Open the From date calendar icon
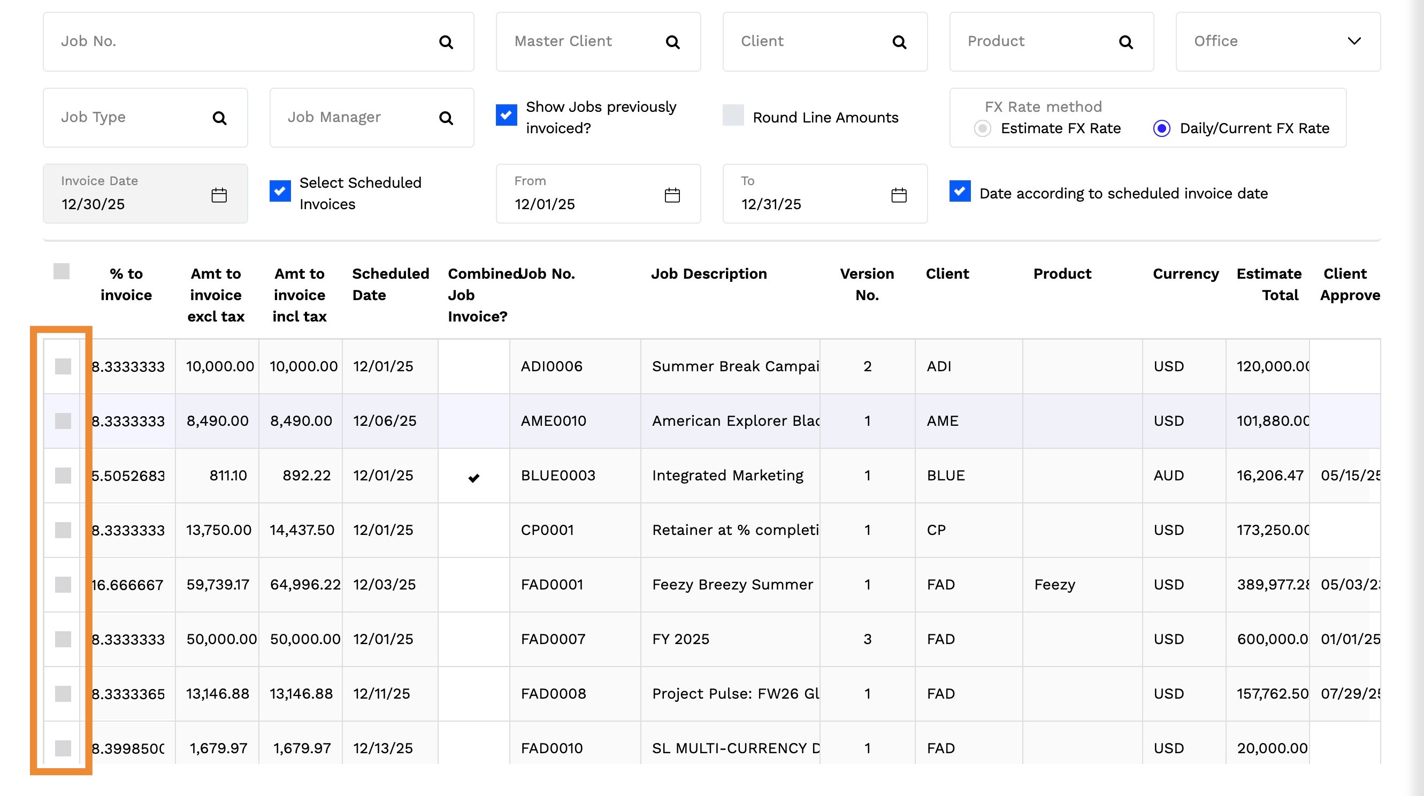Image resolution: width=1424 pixels, height=796 pixels. click(x=672, y=195)
